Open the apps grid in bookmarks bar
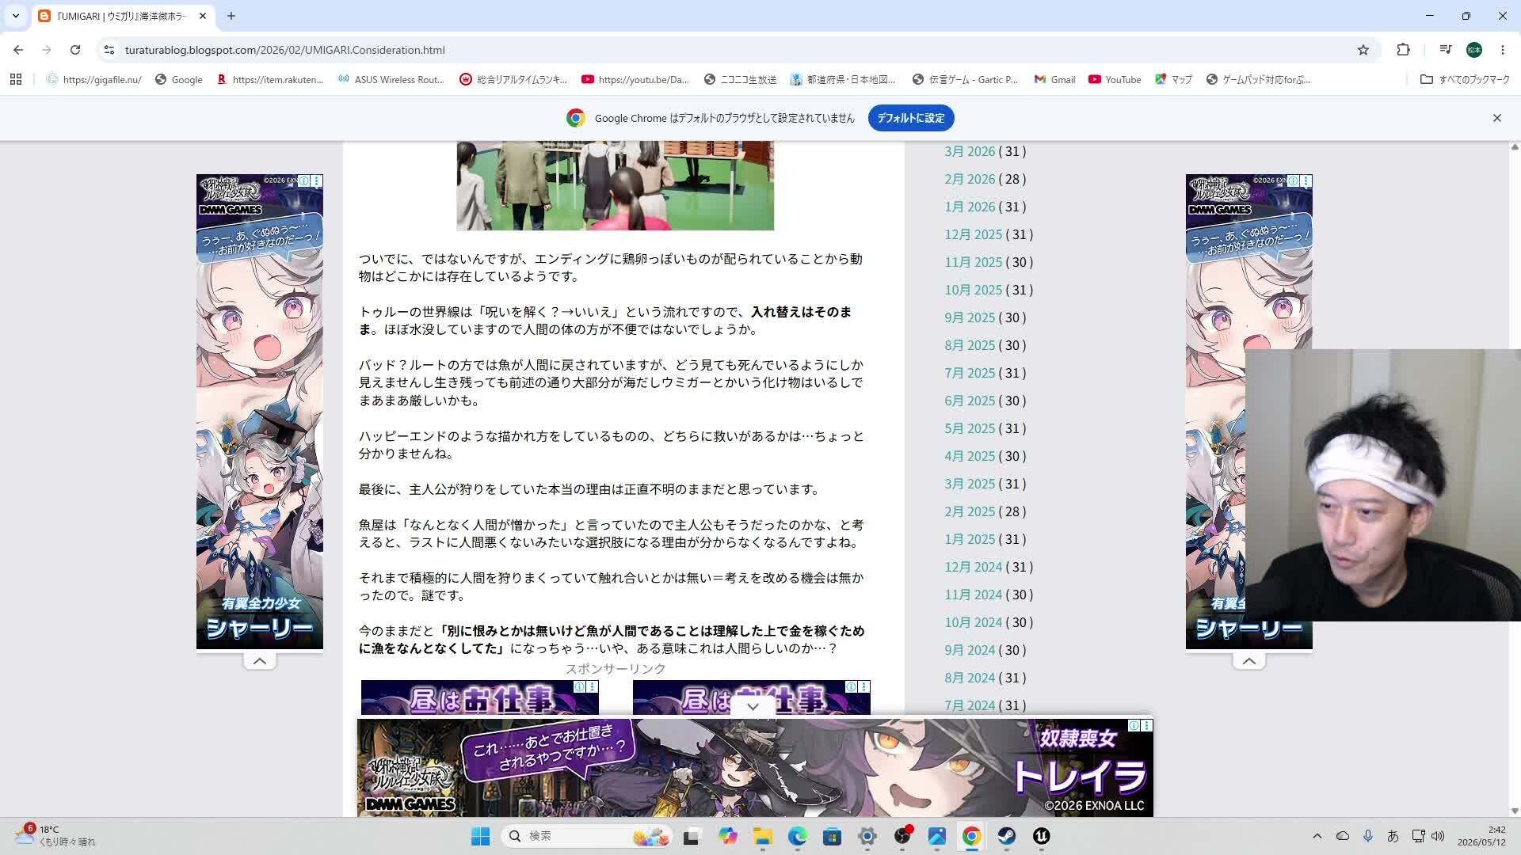Screen dimensions: 1521x855 point(16,79)
